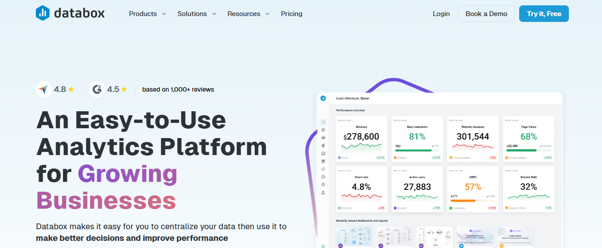602x248 pixels.
Task: Click the Stripe icon on the Revenue card
Action: pos(339,158)
